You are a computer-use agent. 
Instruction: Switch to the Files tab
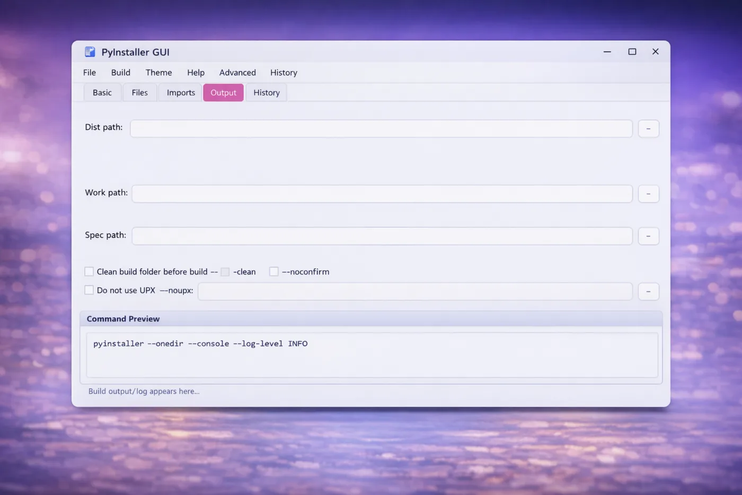(x=139, y=92)
